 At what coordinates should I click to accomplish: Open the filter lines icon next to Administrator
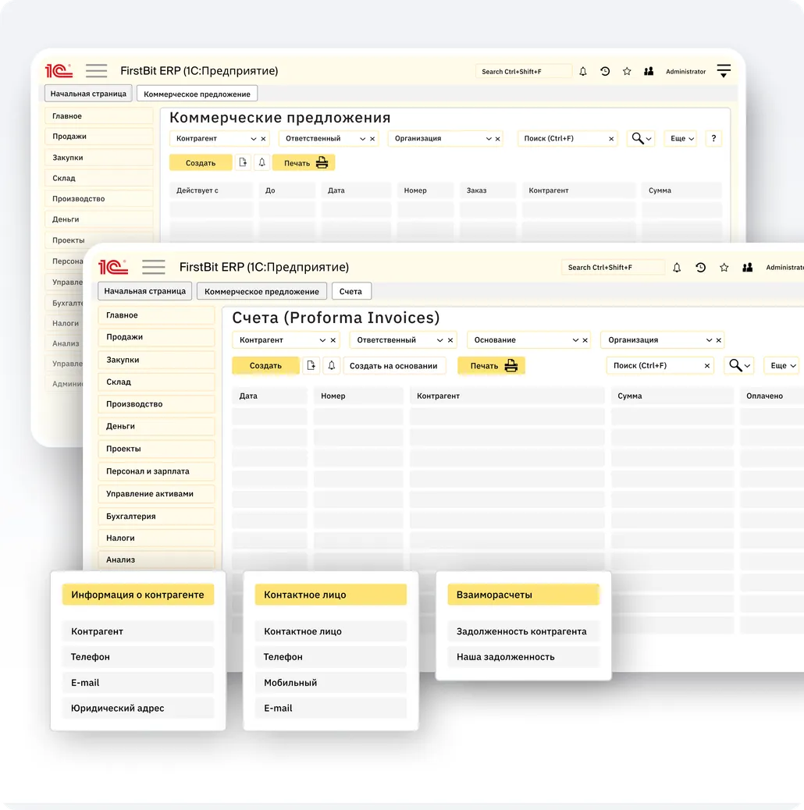pyautogui.click(x=724, y=71)
